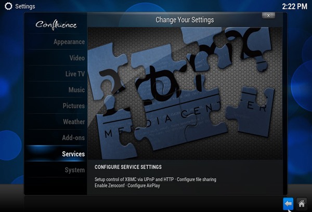This screenshot has width=312, height=212.
Task: Select Add-ons settings
Action: 57,138
